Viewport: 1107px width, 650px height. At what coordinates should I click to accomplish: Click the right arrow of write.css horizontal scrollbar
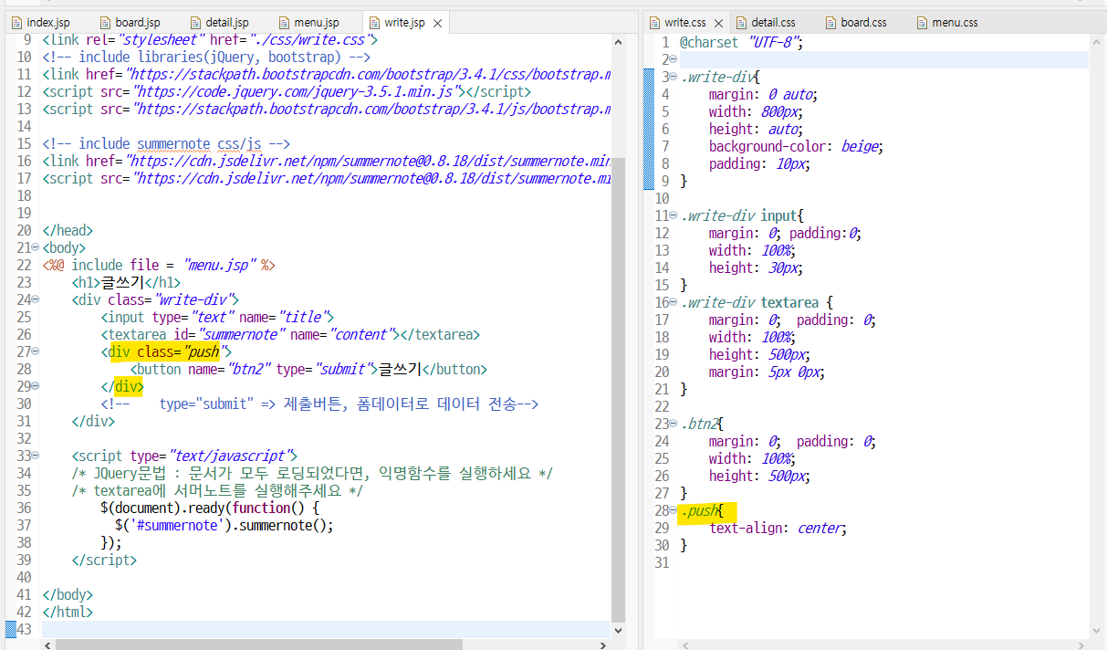coord(1081,644)
